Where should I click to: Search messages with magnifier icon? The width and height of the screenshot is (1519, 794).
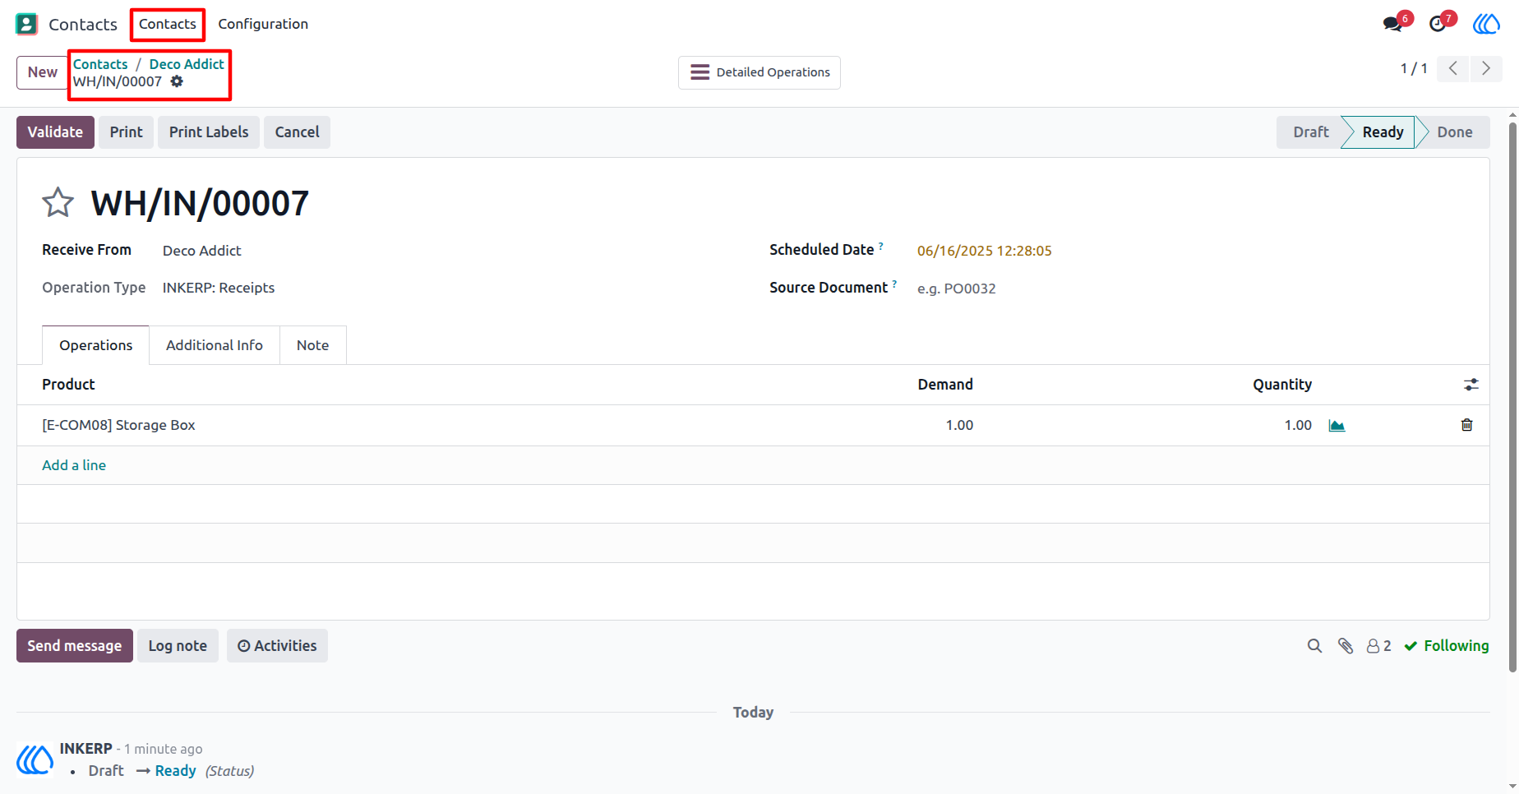(x=1315, y=646)
